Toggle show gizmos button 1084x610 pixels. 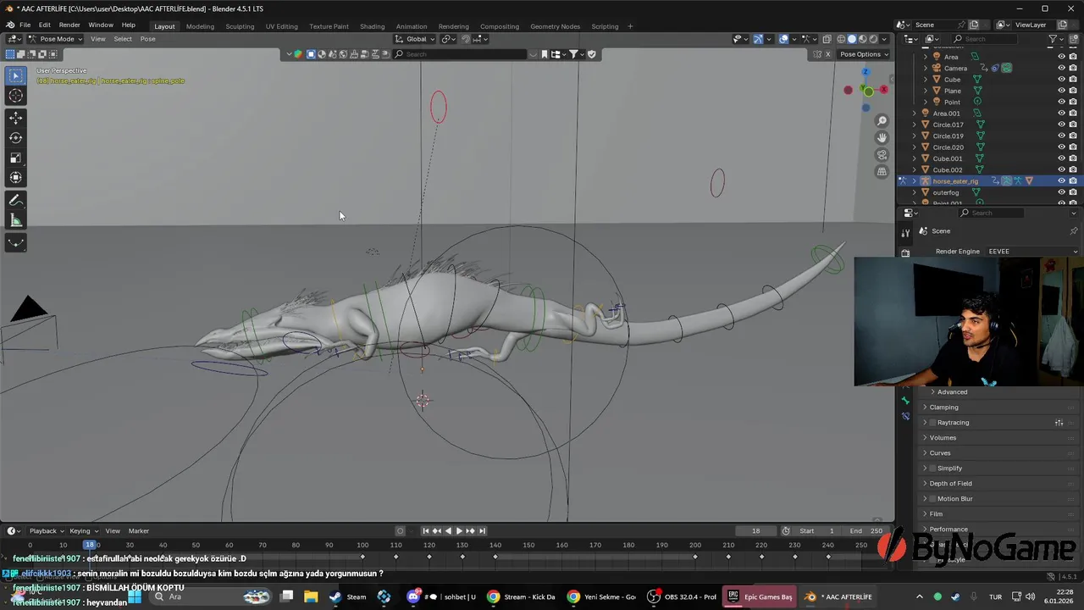point(758,39)
